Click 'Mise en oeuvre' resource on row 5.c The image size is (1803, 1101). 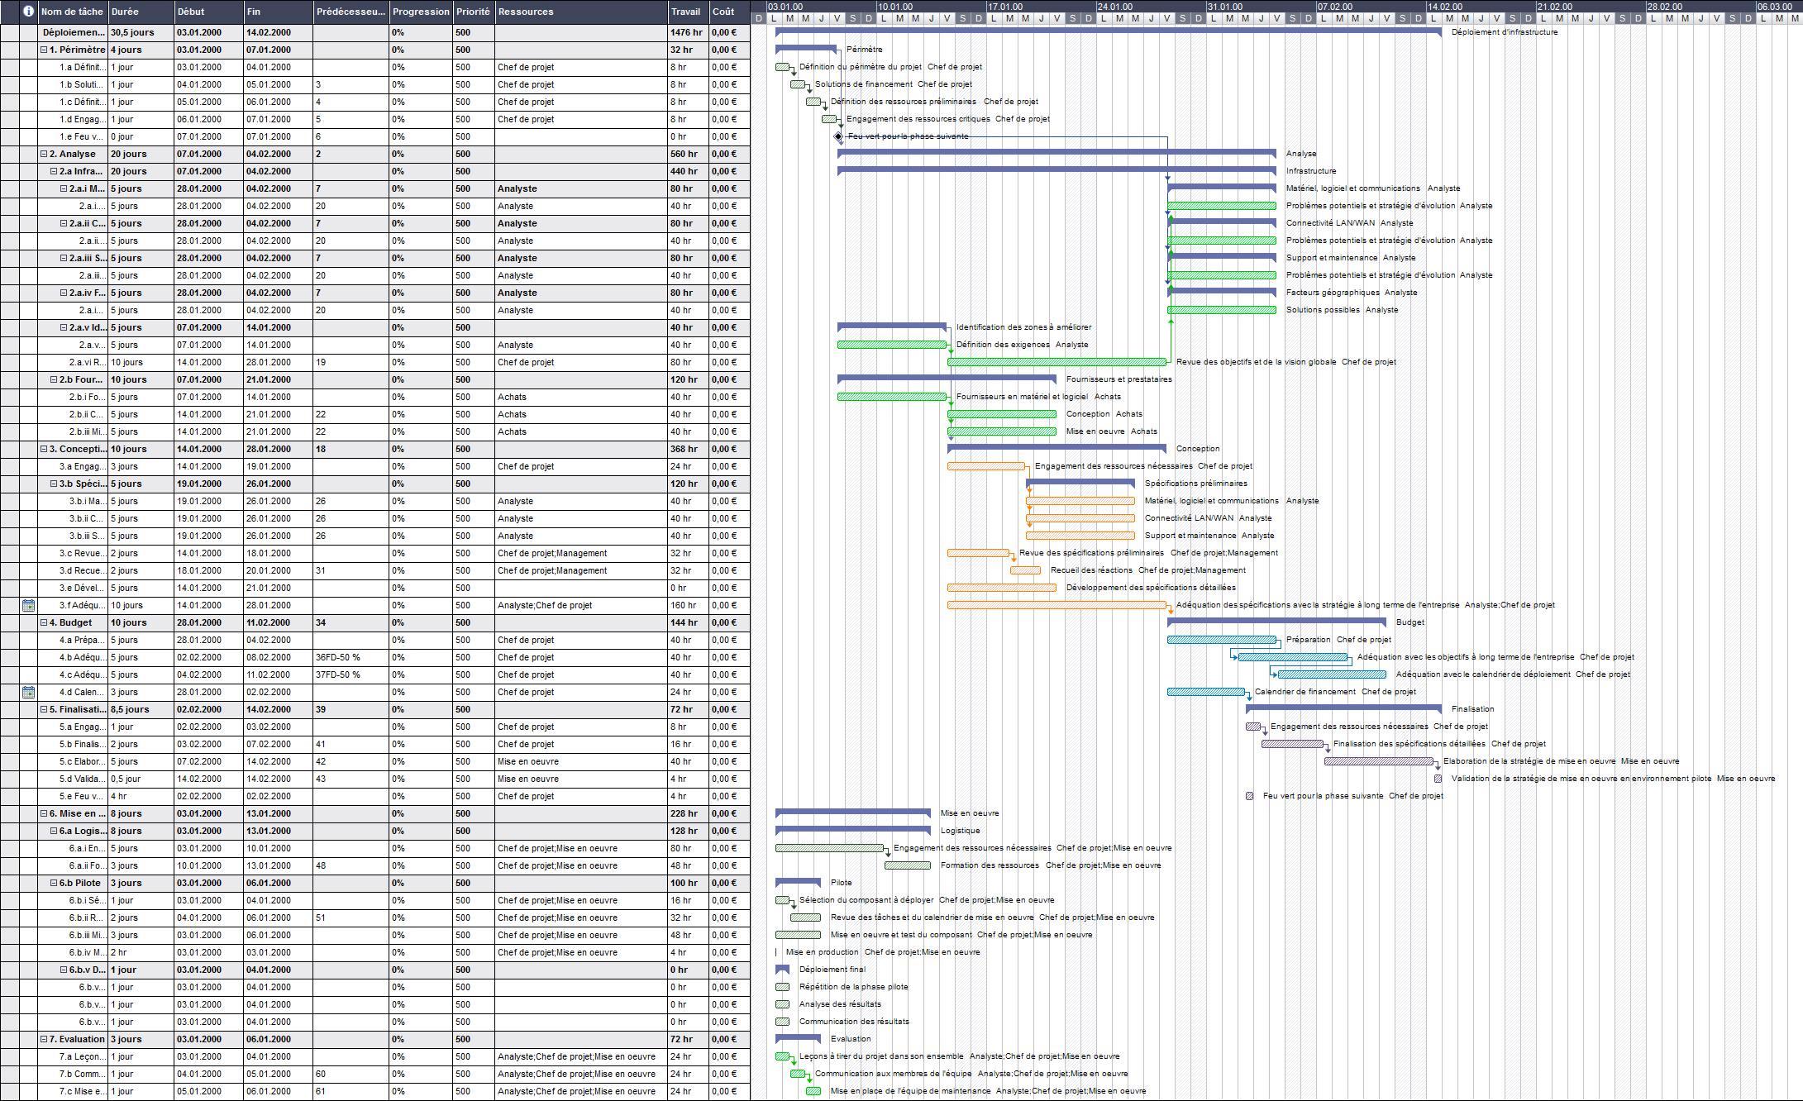coord(581,761)
